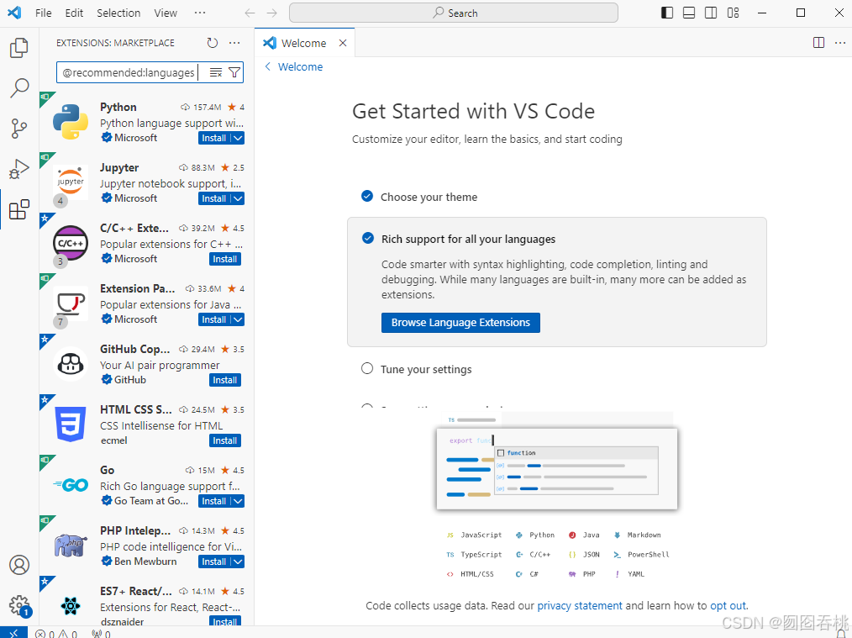This screenshot has width=852, height=638.
Task: Select the Python extension icon
Action: (71, 122)
